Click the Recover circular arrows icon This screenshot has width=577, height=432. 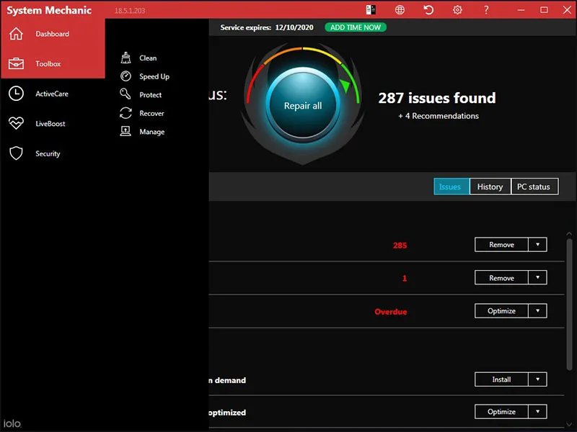pos(125,113)
